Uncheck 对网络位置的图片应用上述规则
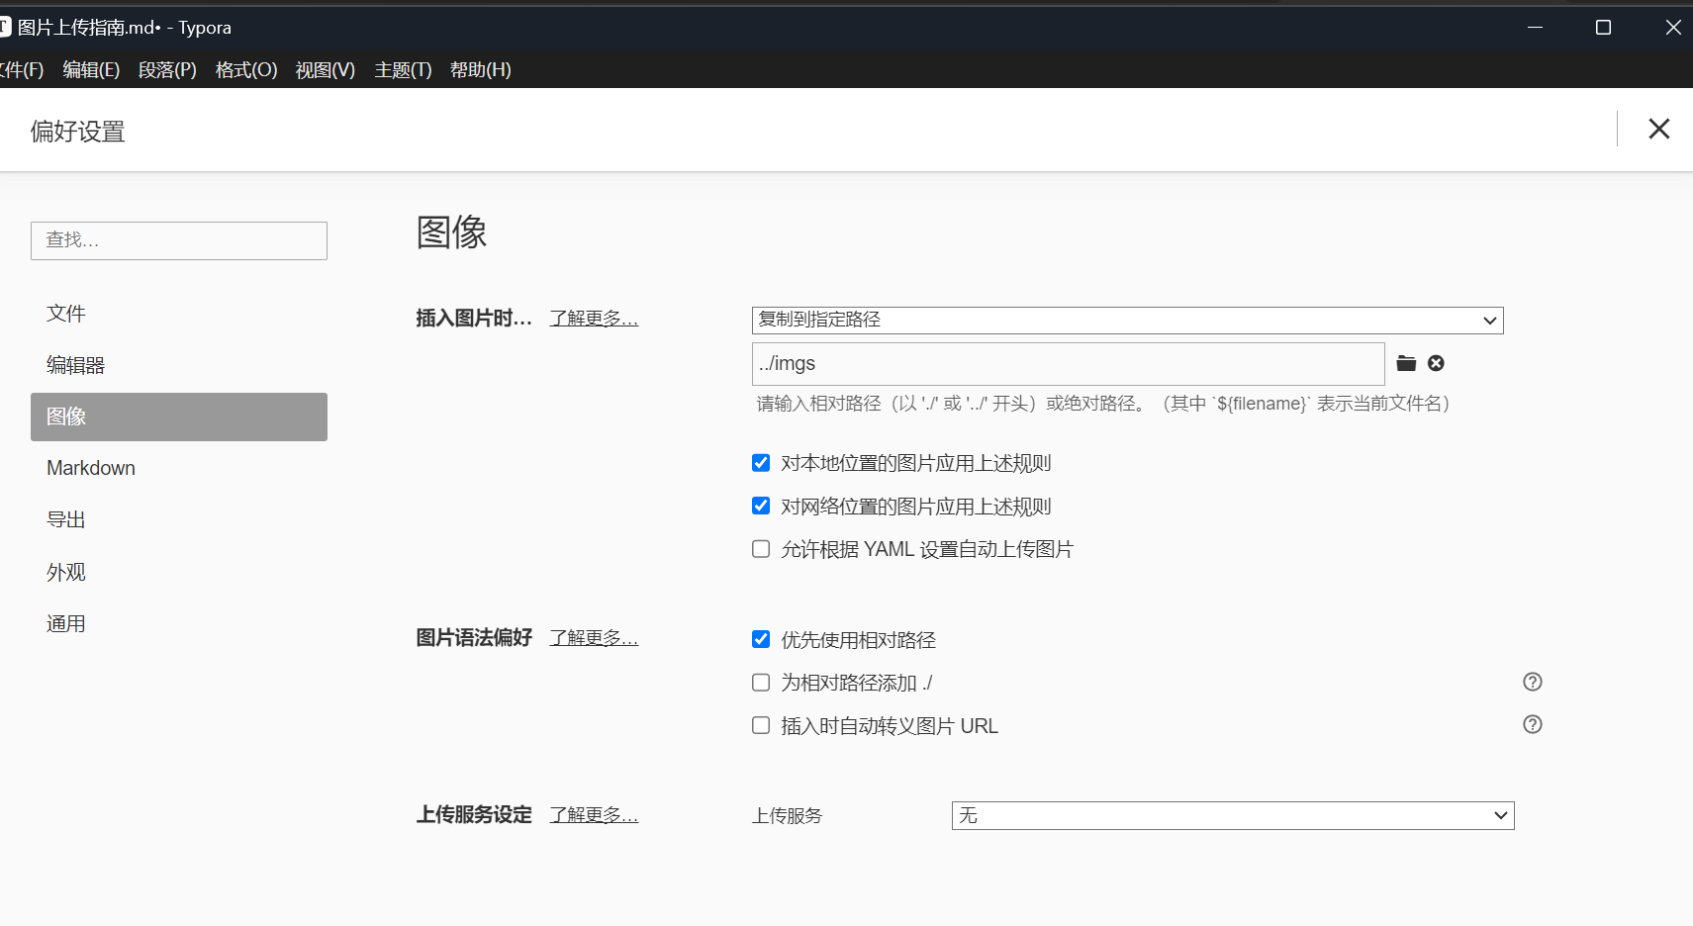The image size is (1693, 926). click(761, 506)
